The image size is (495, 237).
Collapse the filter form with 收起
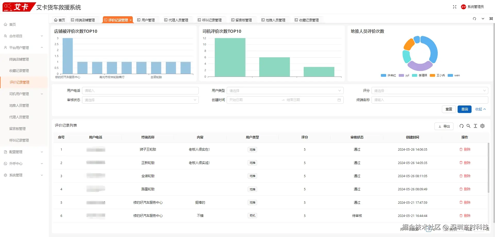tap(481, 109)
